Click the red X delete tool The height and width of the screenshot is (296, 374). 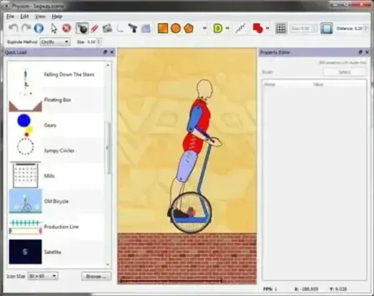coord(67,29)
